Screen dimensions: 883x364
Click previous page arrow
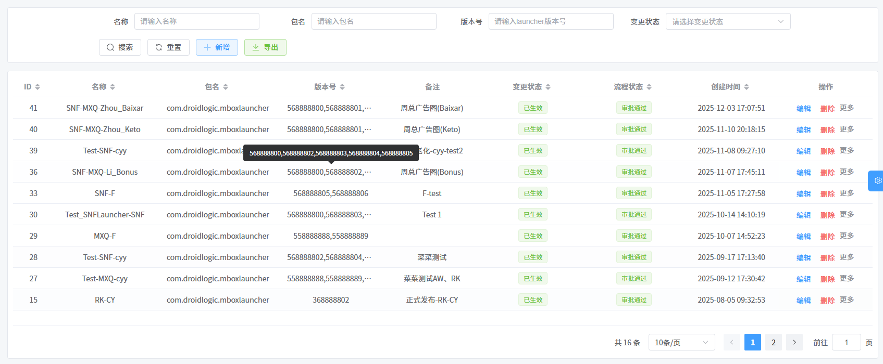[732, 342]
